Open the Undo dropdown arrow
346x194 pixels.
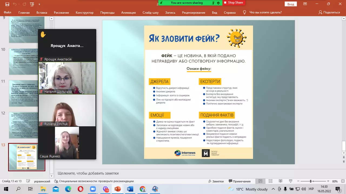point(19,4)
